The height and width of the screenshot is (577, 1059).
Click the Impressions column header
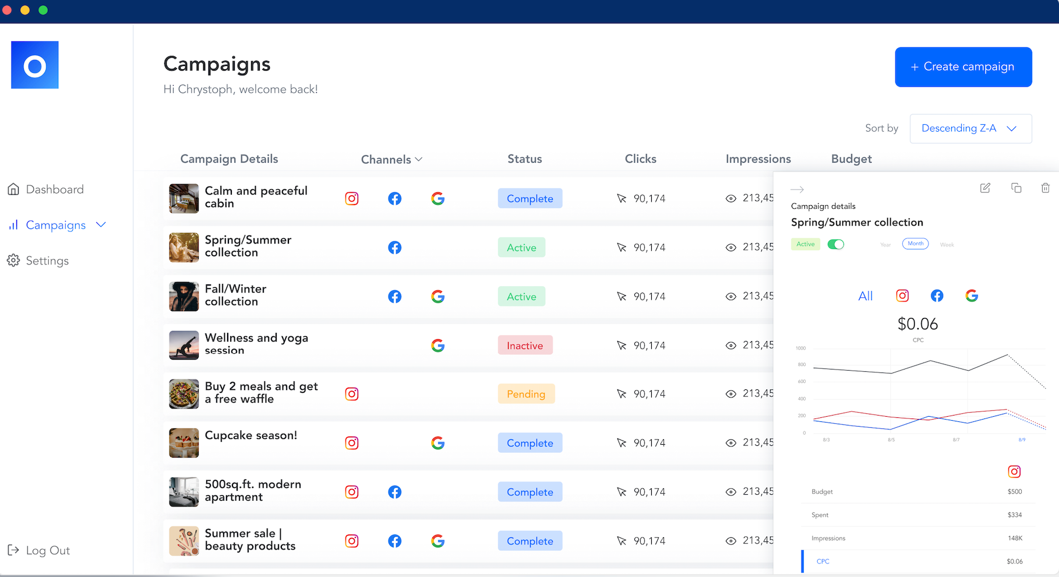pos(758,159)
